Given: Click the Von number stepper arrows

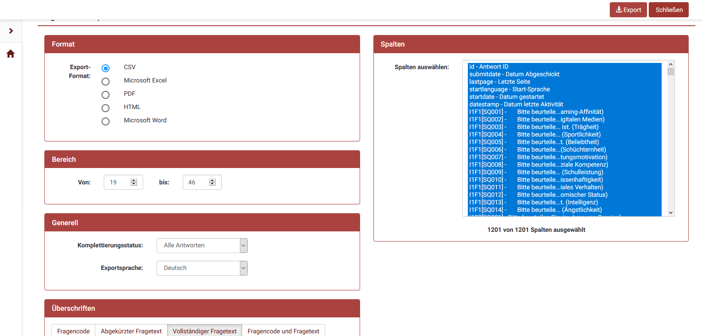Looking at the screenshot, I should (x=134, y=182).
